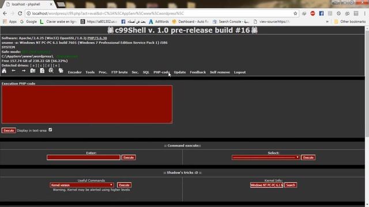Click Execute under the PHP-code textarea
Viewport: 369px width, 207px height.
9,131
